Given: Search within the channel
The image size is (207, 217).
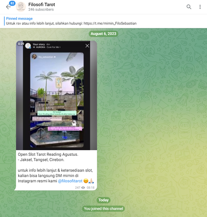Looking at the screenshot, I should click(189, 7).
